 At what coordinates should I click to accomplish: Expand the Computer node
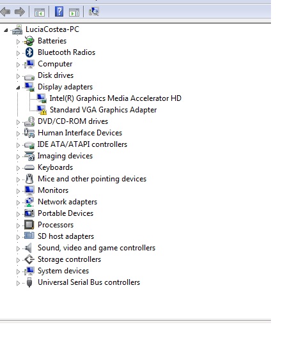(x=18, y=65)
